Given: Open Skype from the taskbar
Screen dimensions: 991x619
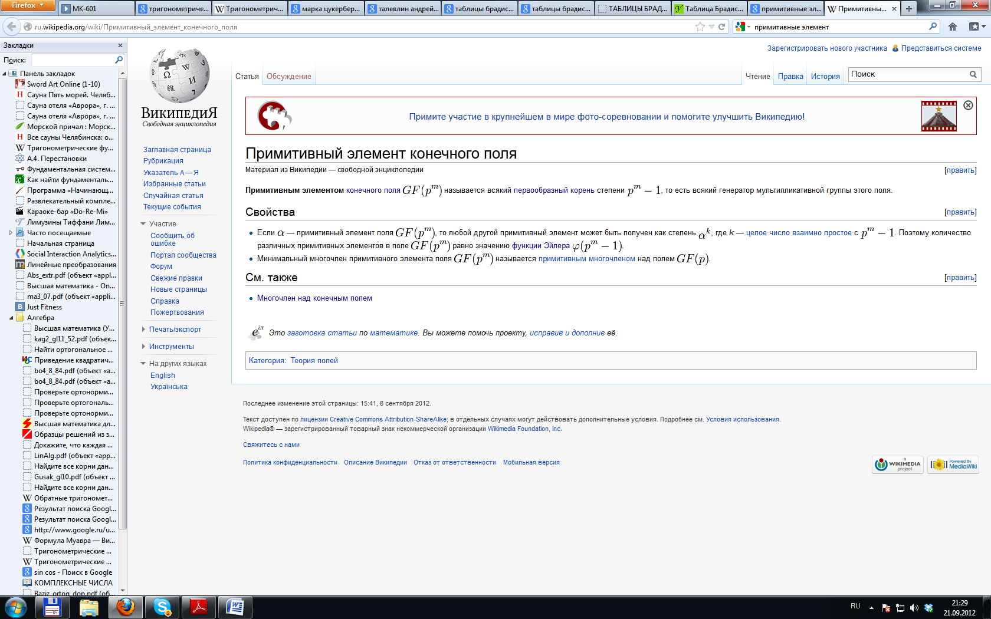Looking at the screenshot, I should 162,607.
